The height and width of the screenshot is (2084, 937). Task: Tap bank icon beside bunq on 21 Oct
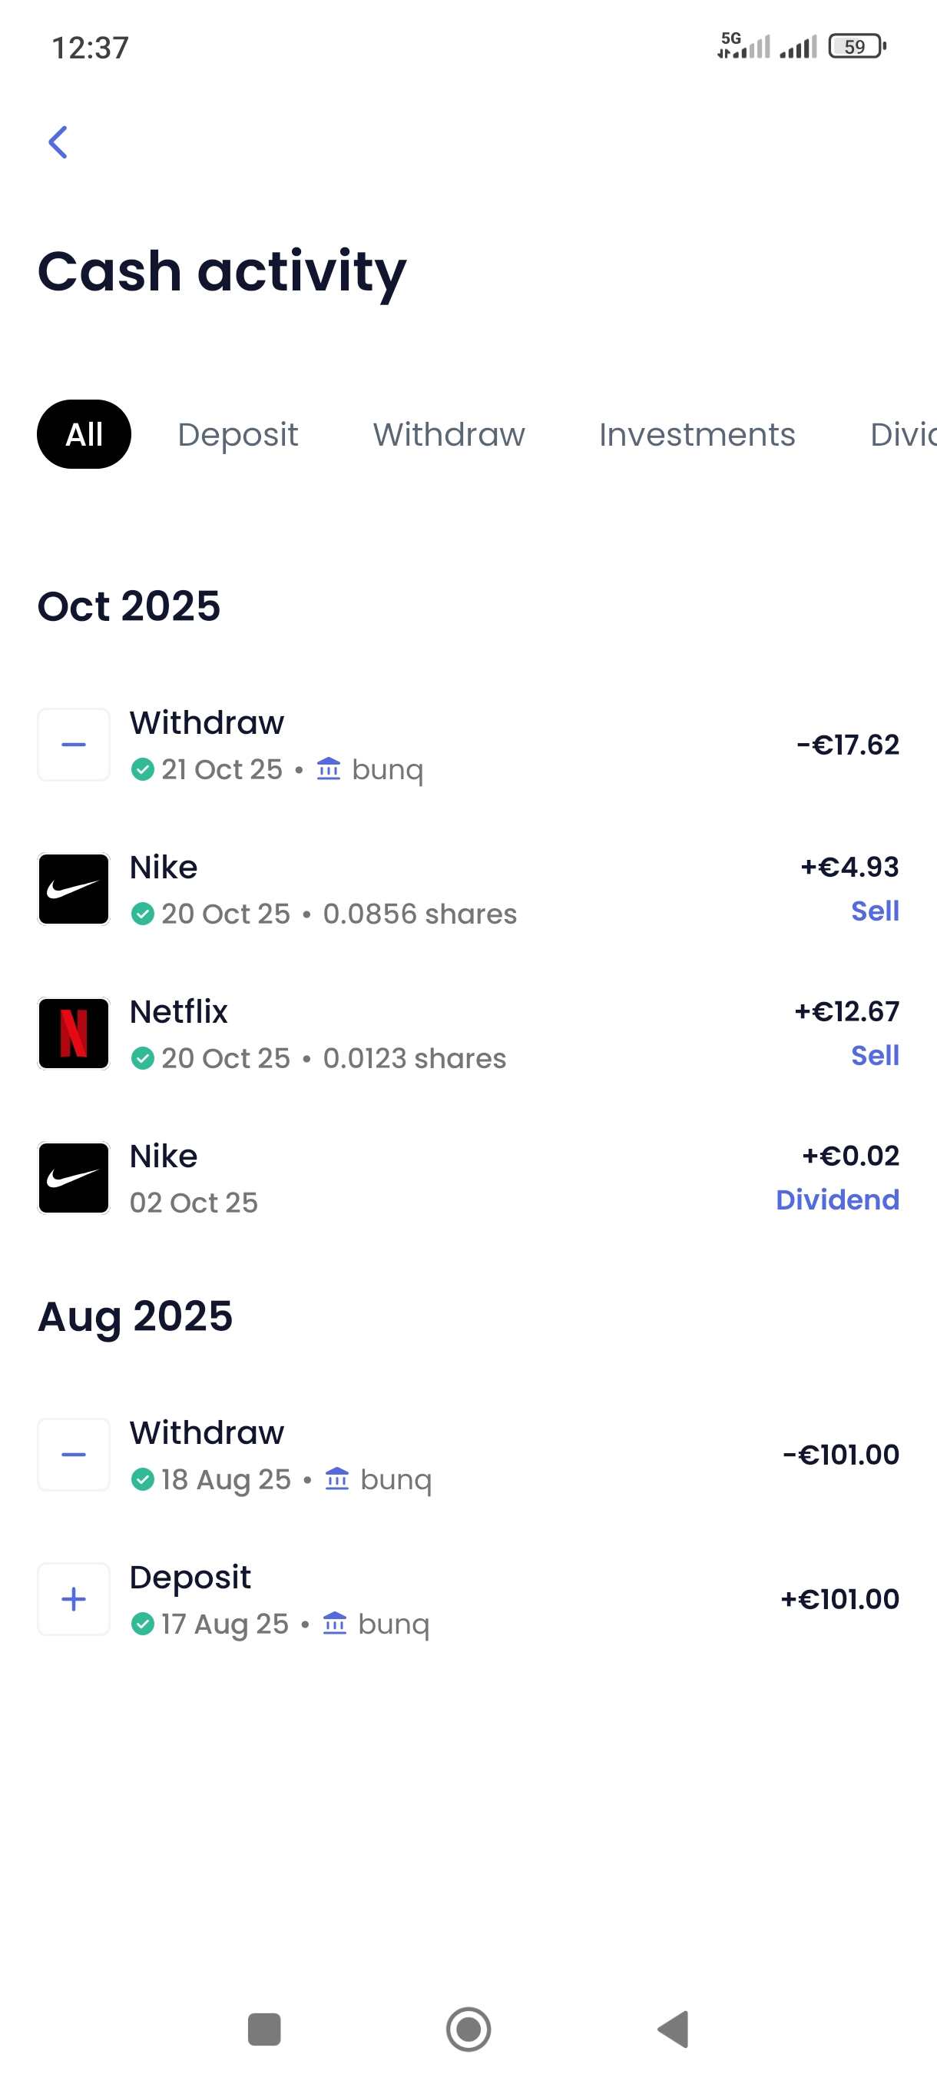[x=328, y=768]
